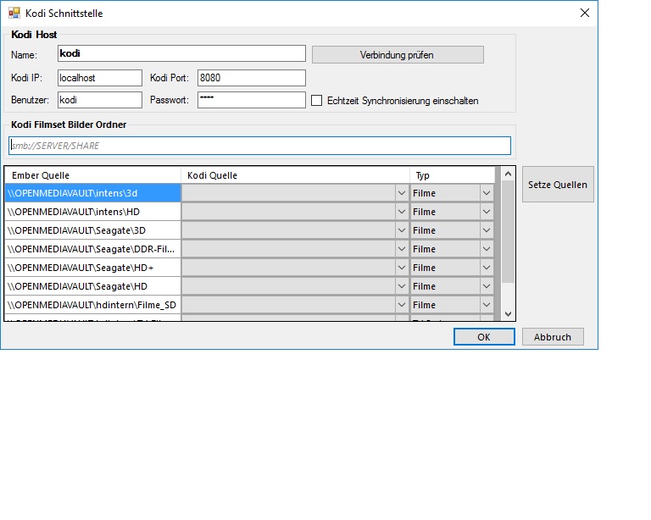Click Verbindung prüfen button
Viewport: 651px width, 520px height.
(398, 55)
